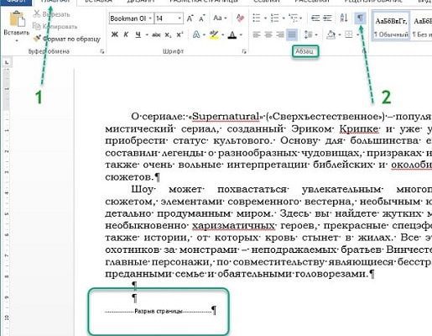Select the Обычный style thumbnail

(392, 26)
